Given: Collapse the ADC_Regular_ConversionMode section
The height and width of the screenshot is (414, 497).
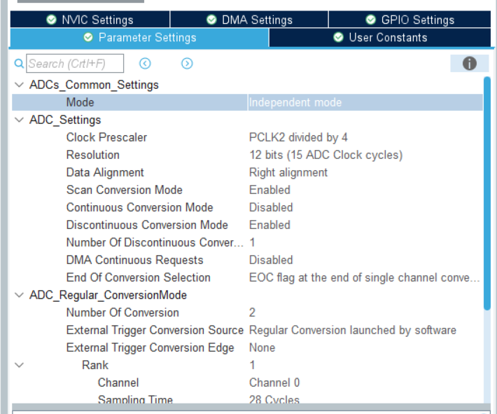Looking at the screenshot, I should (19, 295).
